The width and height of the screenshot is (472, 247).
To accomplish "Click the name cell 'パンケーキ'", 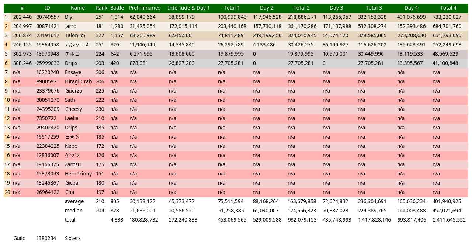I will [77, 45].
